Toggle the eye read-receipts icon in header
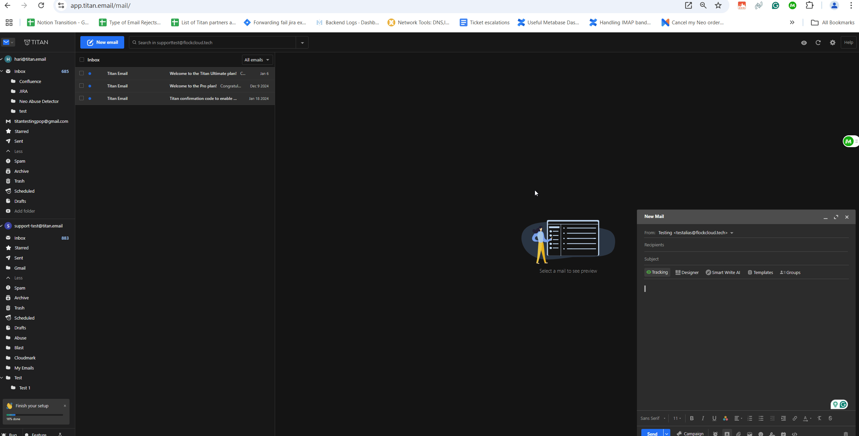The height and width of the screenshot is (436, 859). coord(804,43)
